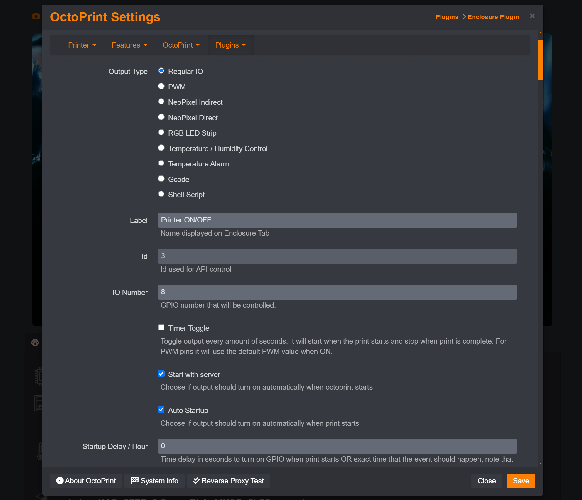Click the thermometer icon in background sidebar
Image resolution: width=582 pixels, height=500 pixels.
40,451
